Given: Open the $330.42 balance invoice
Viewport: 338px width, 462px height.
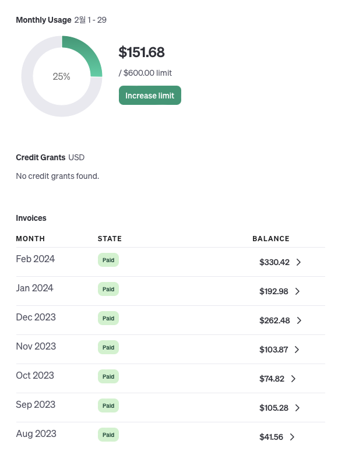Looking at the screenshot, I should [x=274, y=262].
